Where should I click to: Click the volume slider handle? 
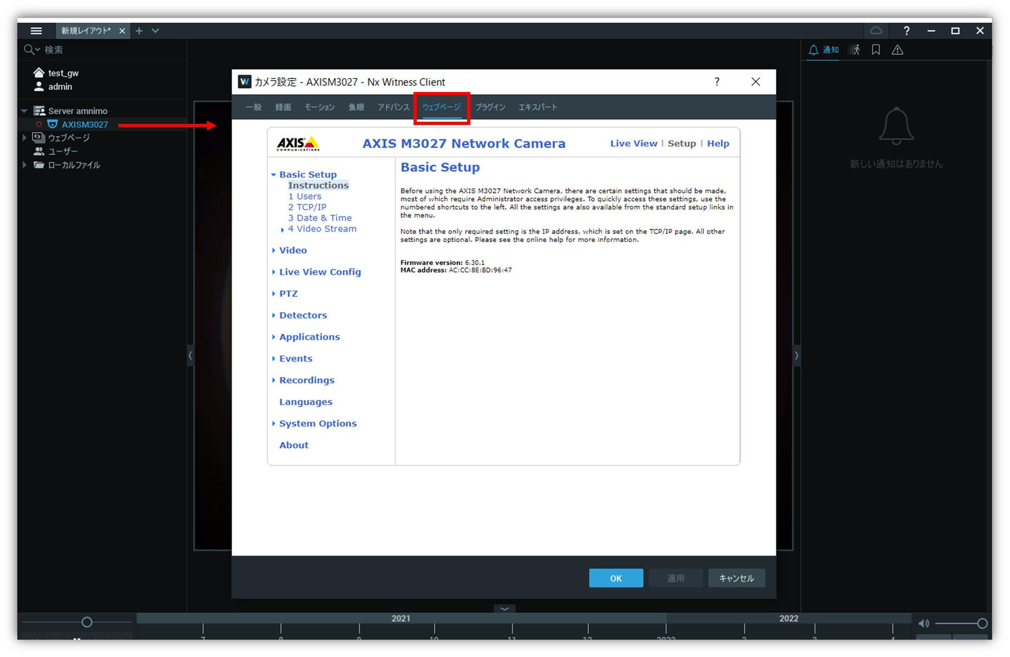[x=982, y=623]
